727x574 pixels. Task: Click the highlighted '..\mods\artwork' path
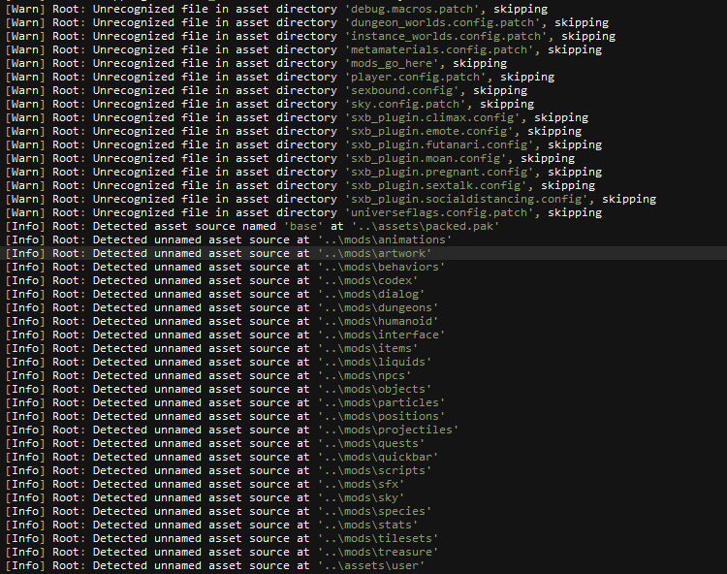374,253
